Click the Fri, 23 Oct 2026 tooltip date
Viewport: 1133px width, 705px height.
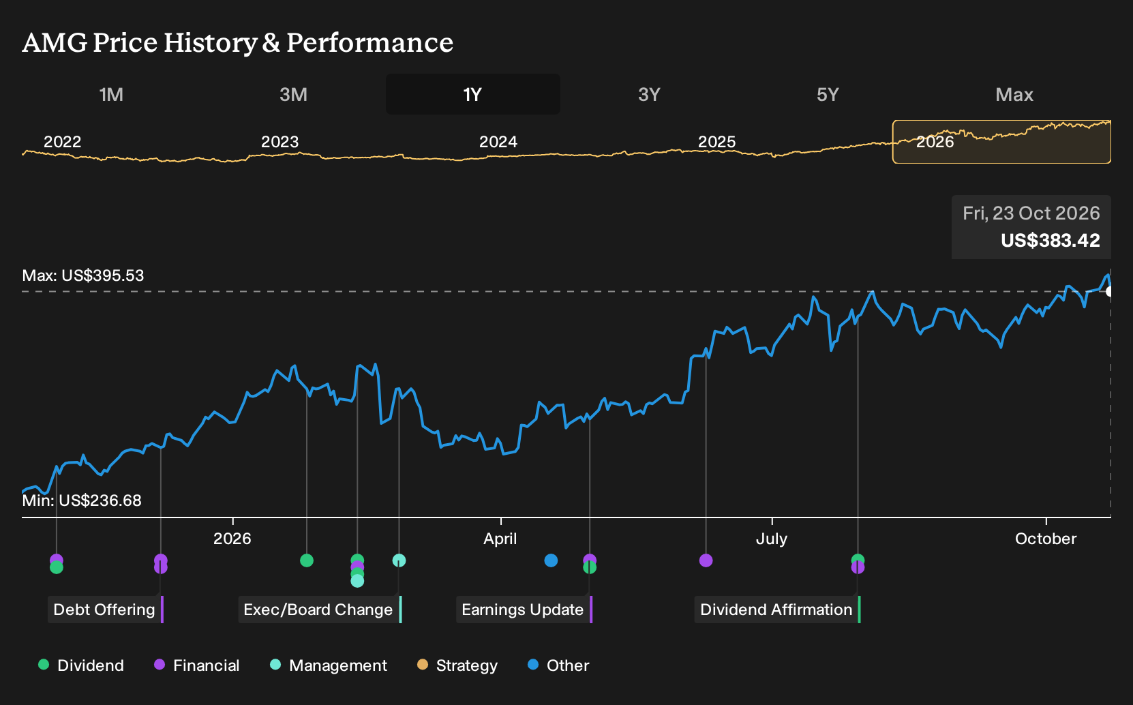[x=1031, y=213]
